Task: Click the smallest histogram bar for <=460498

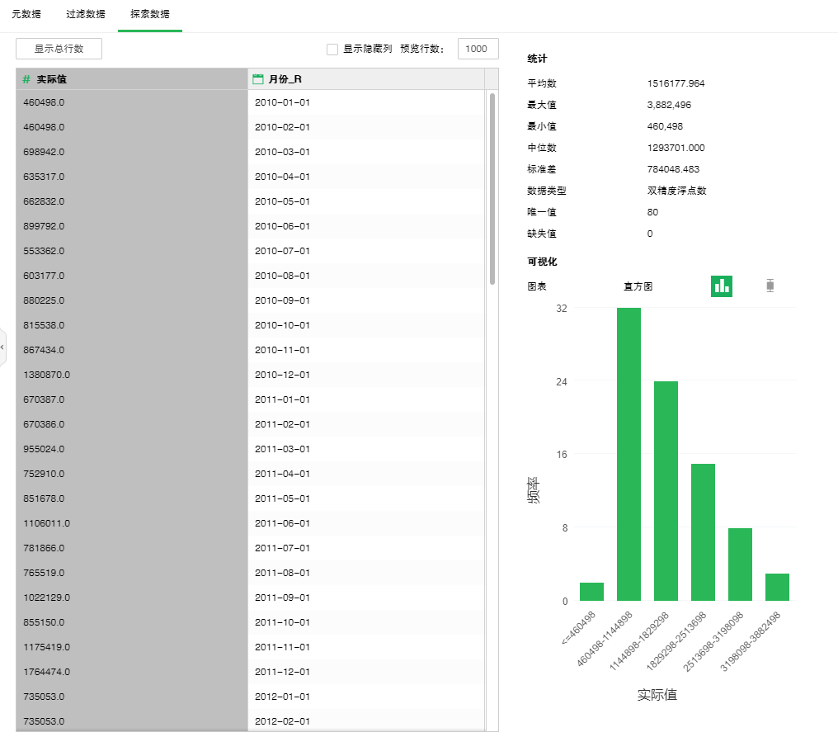Action: tap(591, 592)
